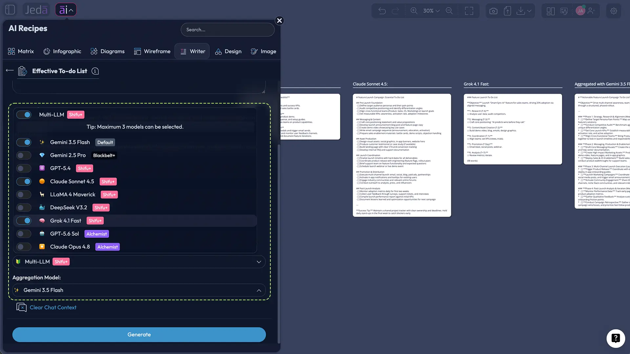Enable GPT-5.6 Sol toggle

[x=24, y=234]
